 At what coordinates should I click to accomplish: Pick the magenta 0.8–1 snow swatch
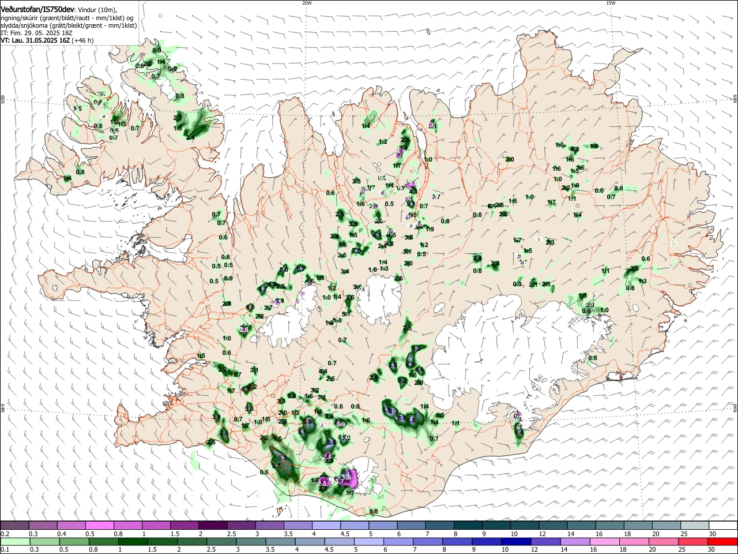pos(128,525)
